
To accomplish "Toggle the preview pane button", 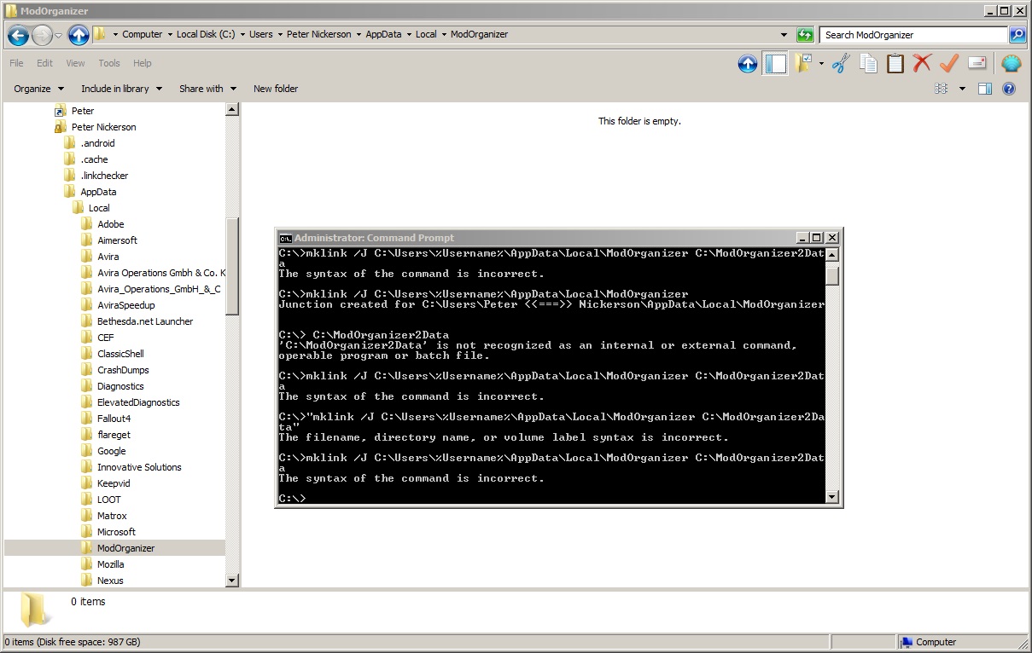I will click(985, 89).
